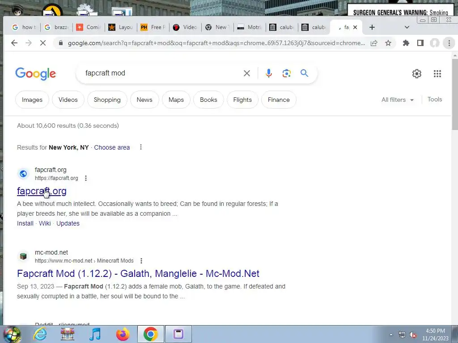This screenshot has width=458, height=343.
Task: Filter results by Books
Action: [208, 100]
